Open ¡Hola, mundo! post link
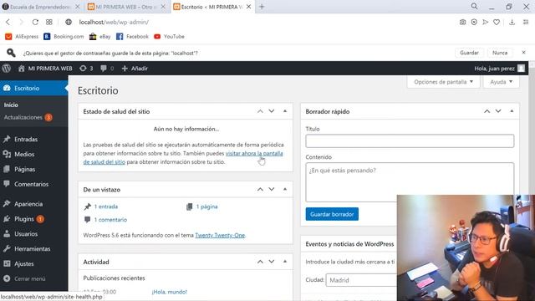This screenshot has height=301, width=535. pos(170,292)
